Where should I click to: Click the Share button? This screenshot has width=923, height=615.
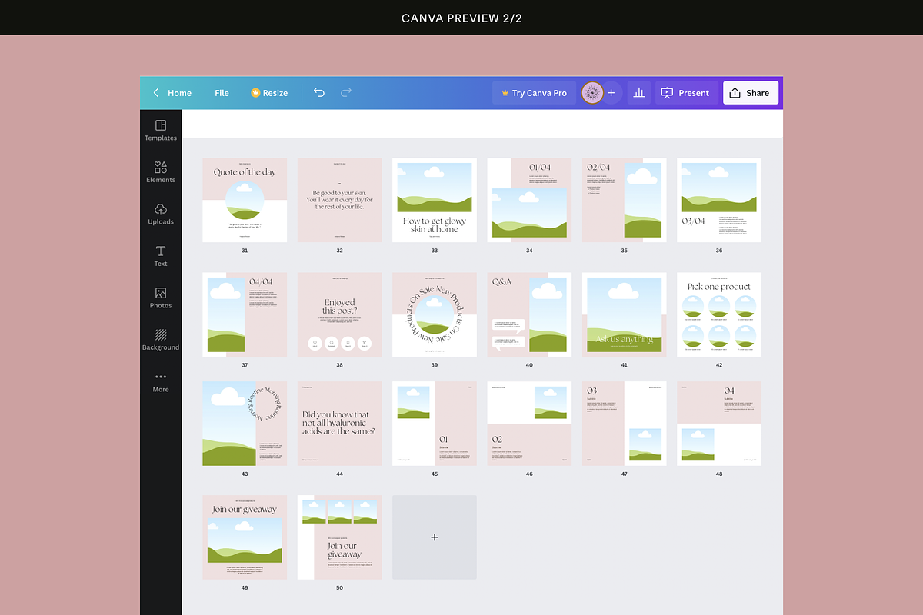click(x=751, y=93)
